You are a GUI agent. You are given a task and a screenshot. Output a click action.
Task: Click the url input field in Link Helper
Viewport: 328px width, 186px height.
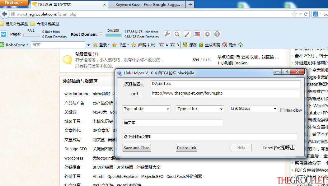(x=226, y=93)
